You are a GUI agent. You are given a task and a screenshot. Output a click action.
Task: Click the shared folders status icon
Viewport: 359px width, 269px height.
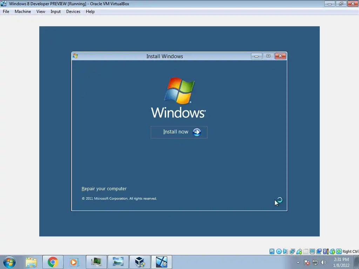305,251
